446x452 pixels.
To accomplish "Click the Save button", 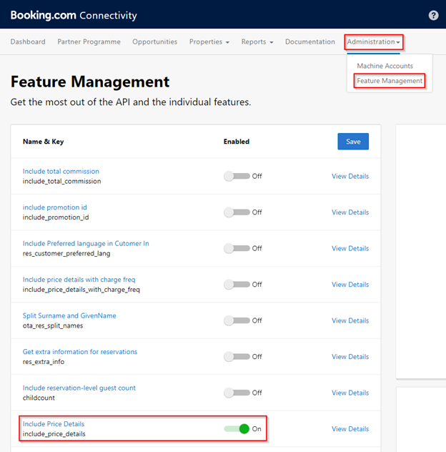I will 353,142.
